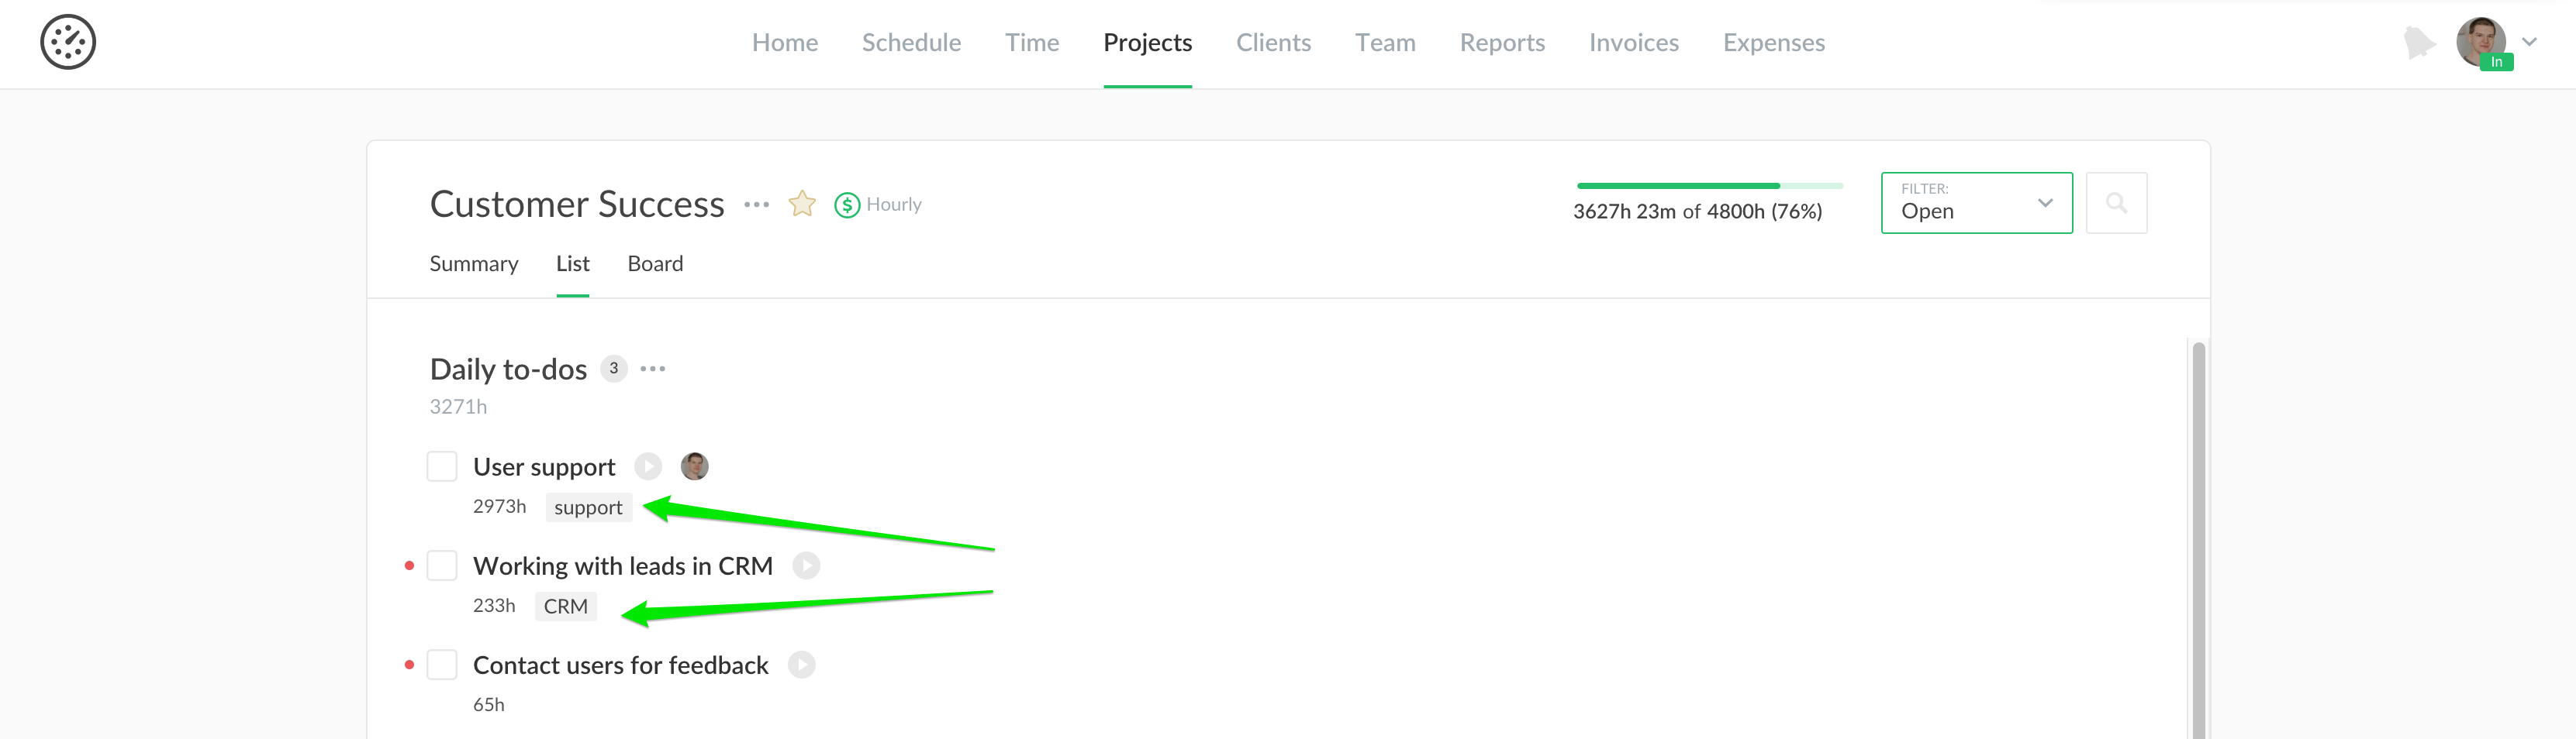The width and height of the screenshot is (2576, 739).
Task: Open Customer Success project options menu
Action: 756,205
